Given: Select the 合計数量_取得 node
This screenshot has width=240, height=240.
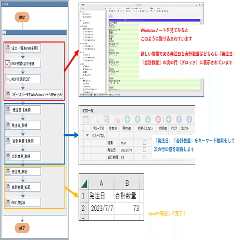Looking at the screenshot, I should pyautogui.click(x=23, y=156).
